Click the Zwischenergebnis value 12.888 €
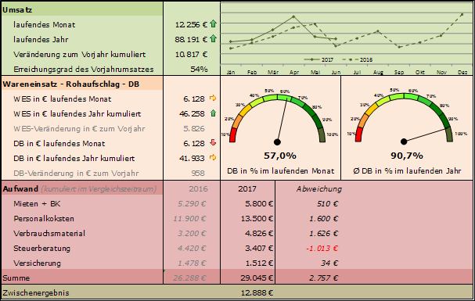 [x=257, y=293]
